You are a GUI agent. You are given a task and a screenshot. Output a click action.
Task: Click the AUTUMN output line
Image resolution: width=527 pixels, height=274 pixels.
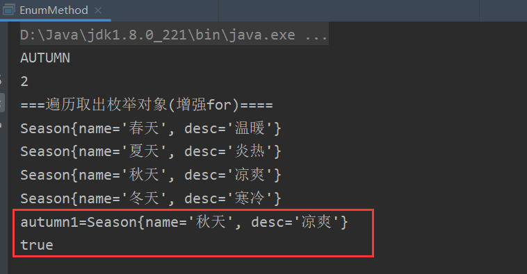click(x=45, y=58)
